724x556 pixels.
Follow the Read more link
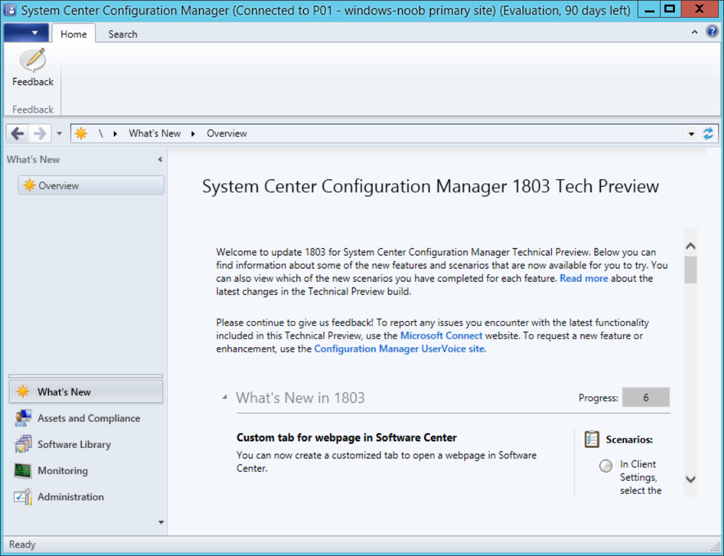coord(584,278)
